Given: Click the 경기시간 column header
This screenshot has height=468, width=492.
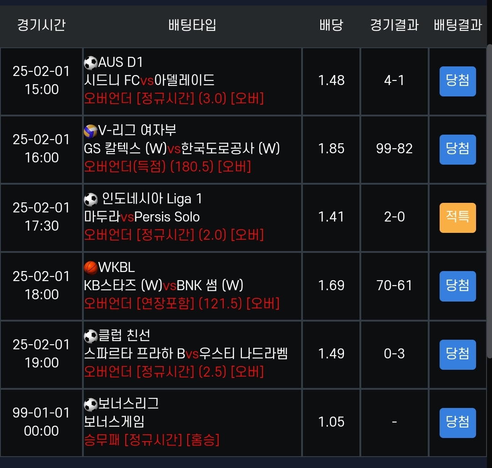Looking at the screenshot, I should [41, 25].
